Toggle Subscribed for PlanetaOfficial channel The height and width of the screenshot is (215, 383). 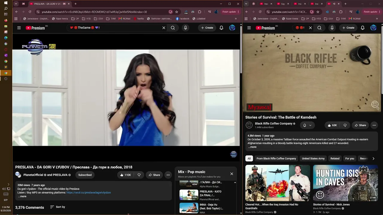(x=85, y=175)
